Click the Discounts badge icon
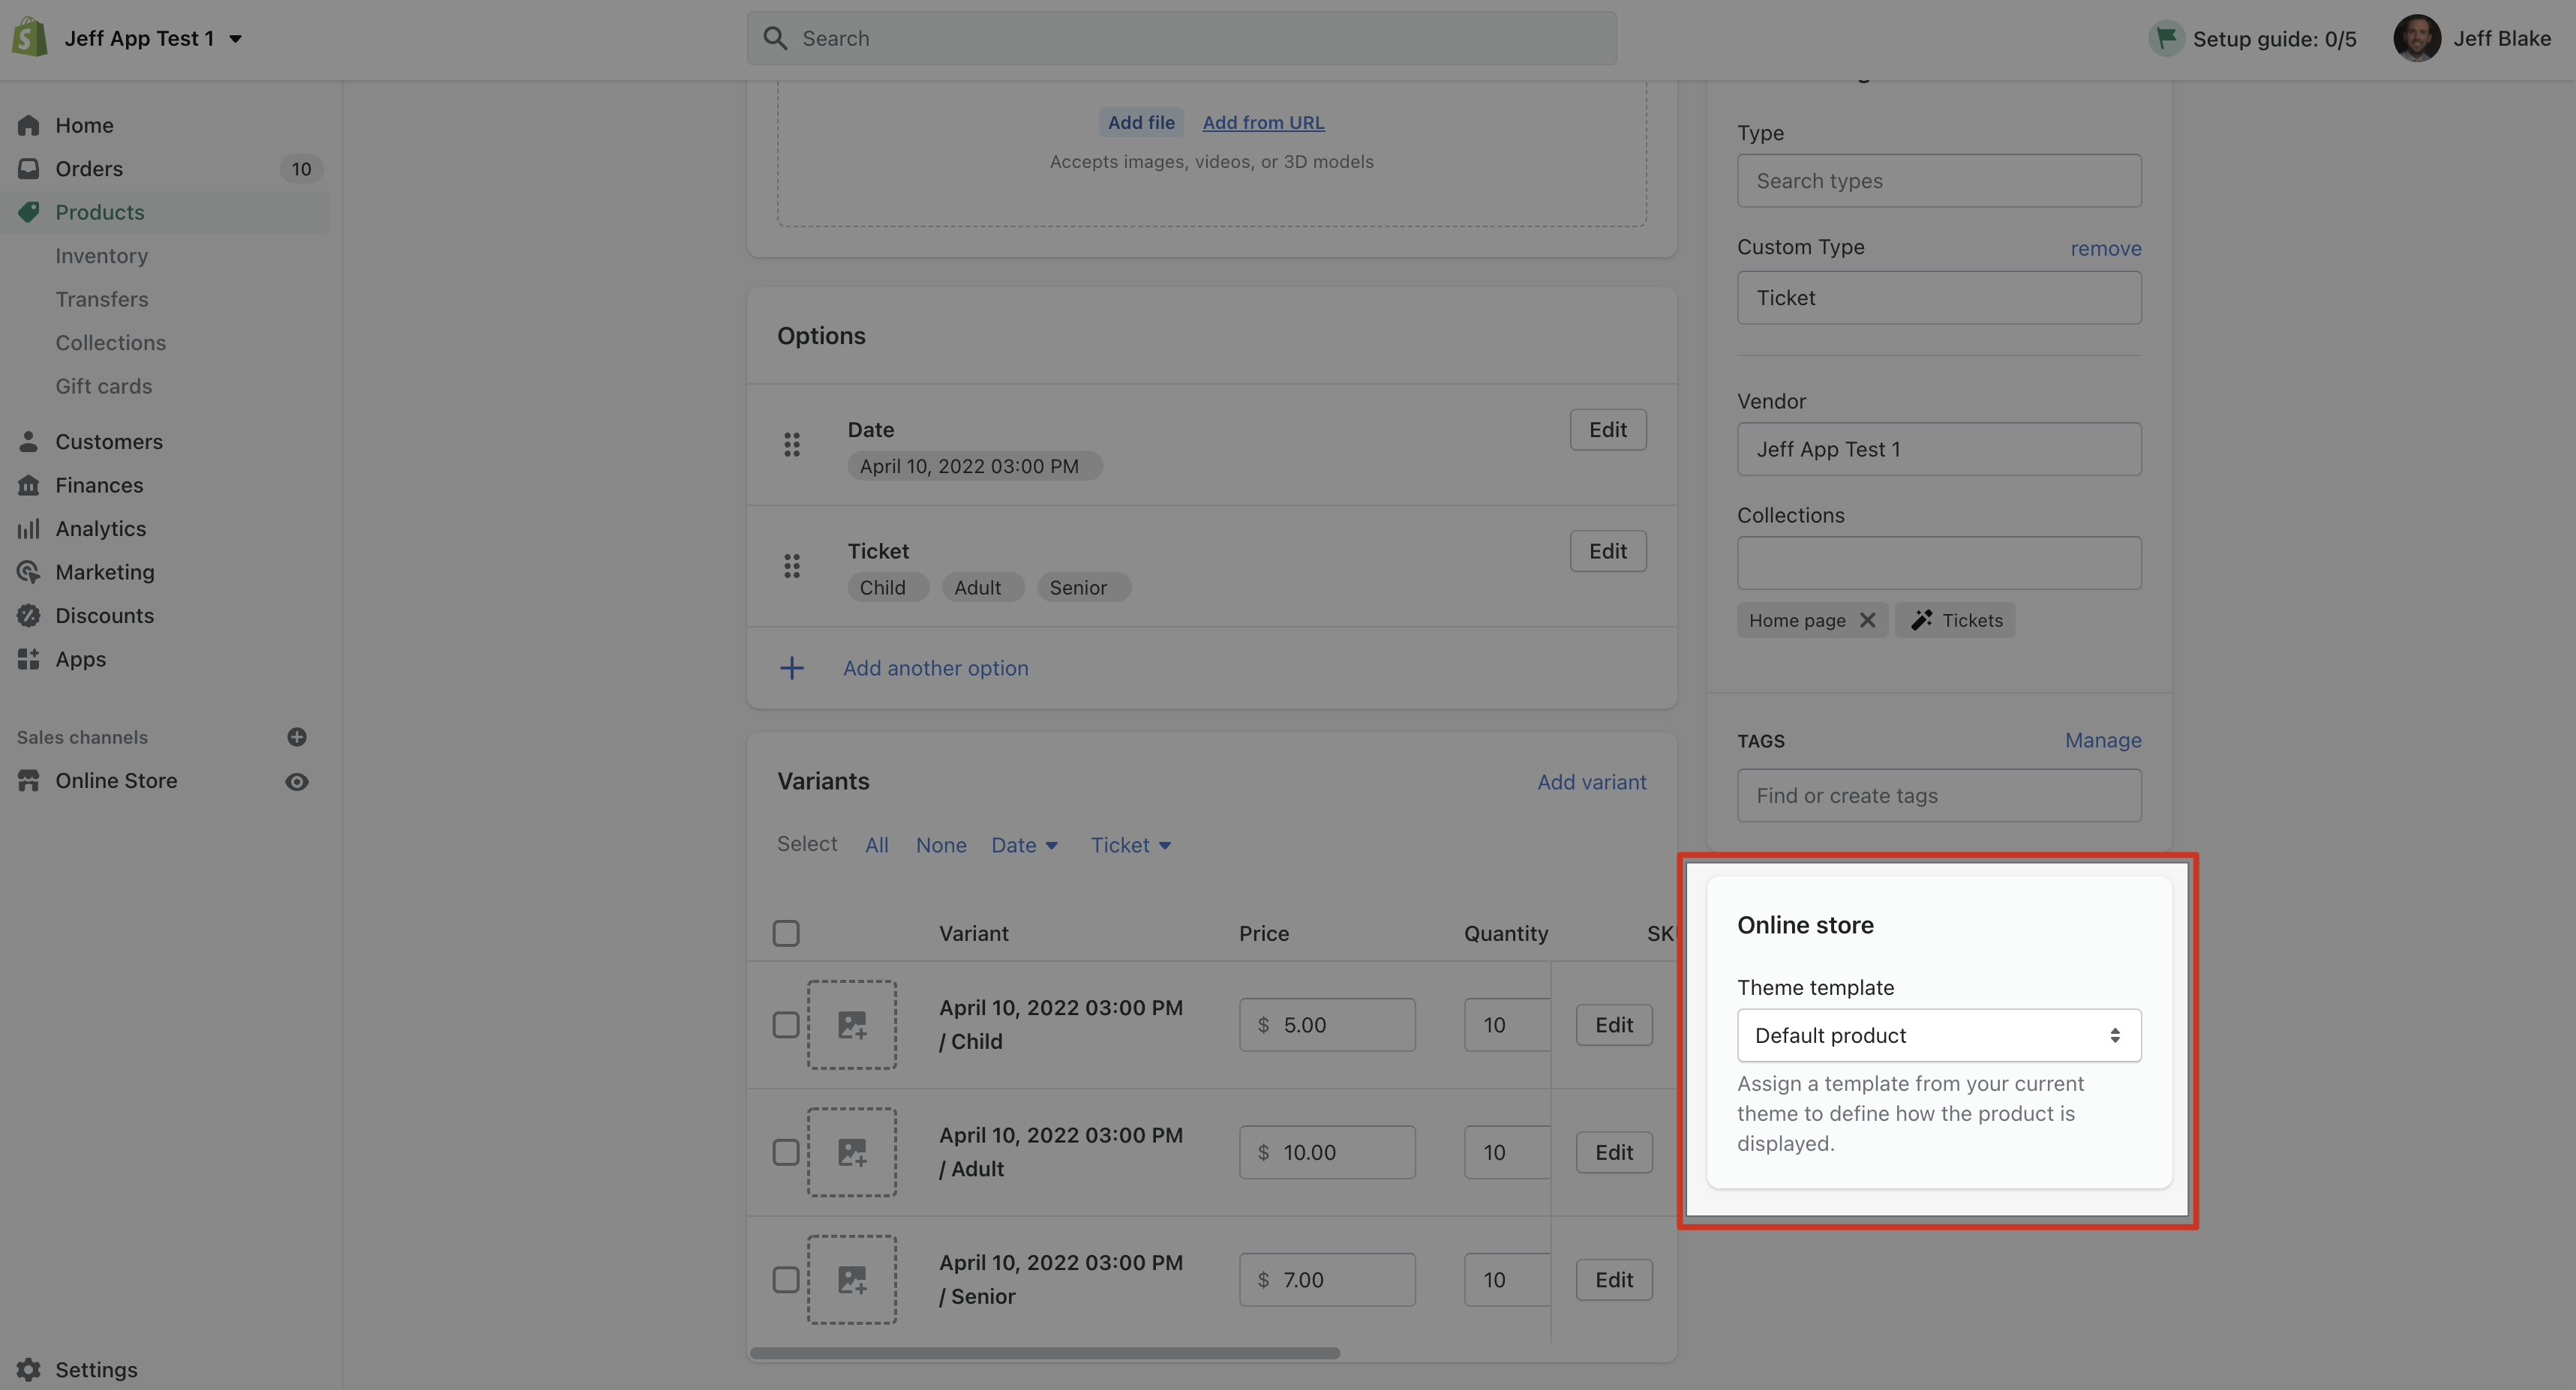The image size is (2576, 1390). 28,615
